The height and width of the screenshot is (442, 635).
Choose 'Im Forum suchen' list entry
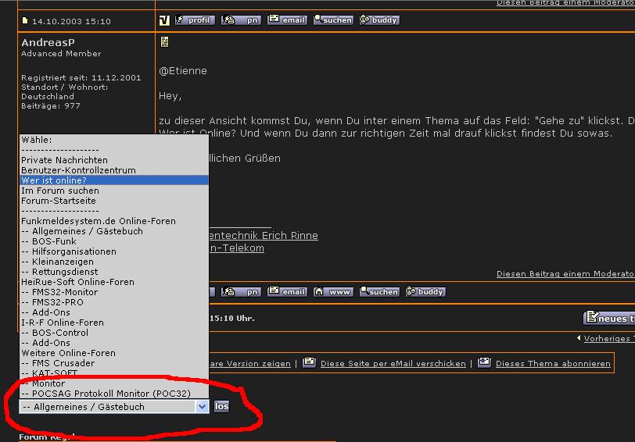pos(60,191)
